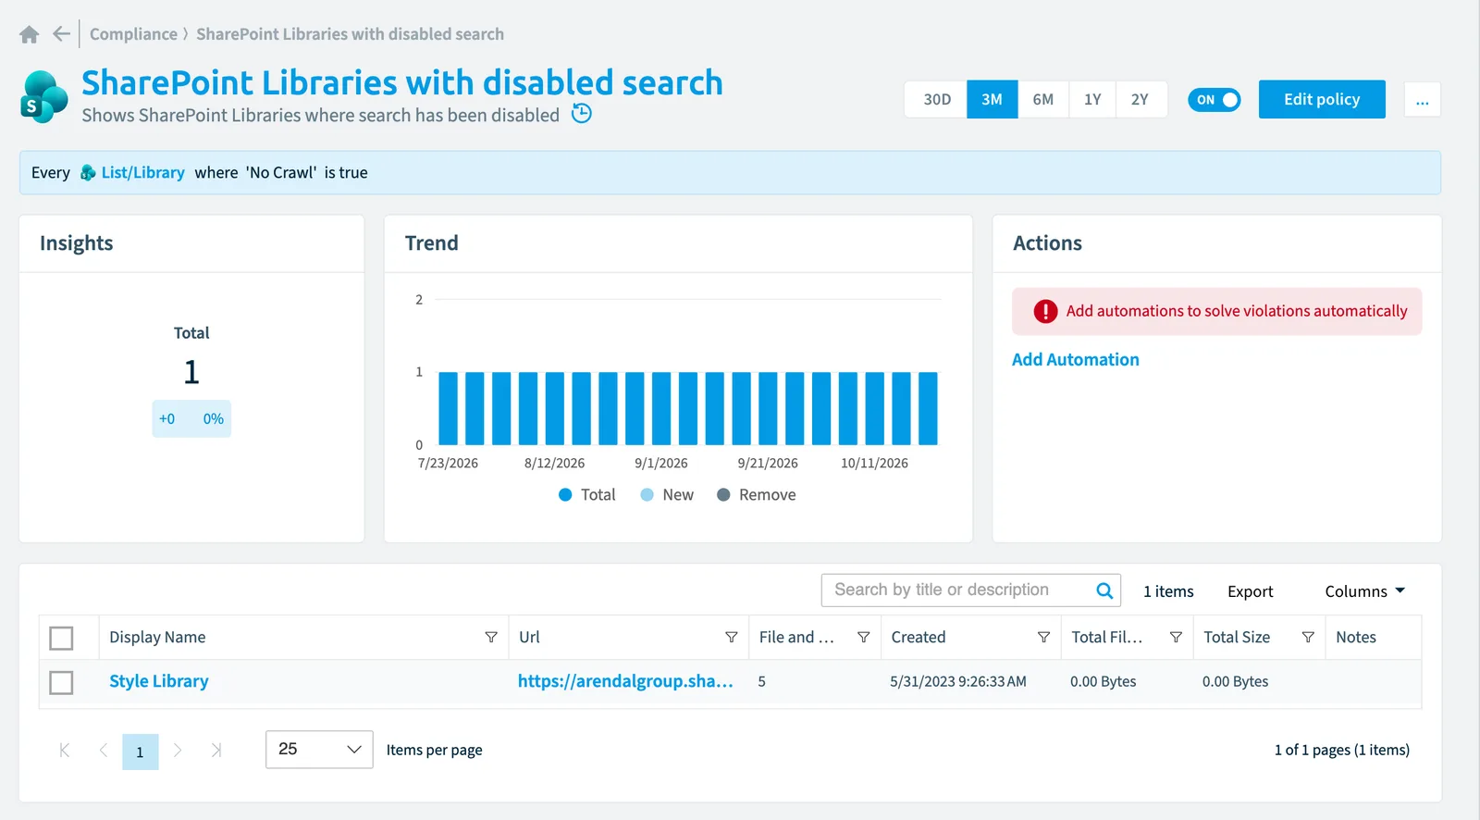Open the items per page dropdown
This screenshot has height=820, width=1480.
pyautogui.click(x=319, y=750)
